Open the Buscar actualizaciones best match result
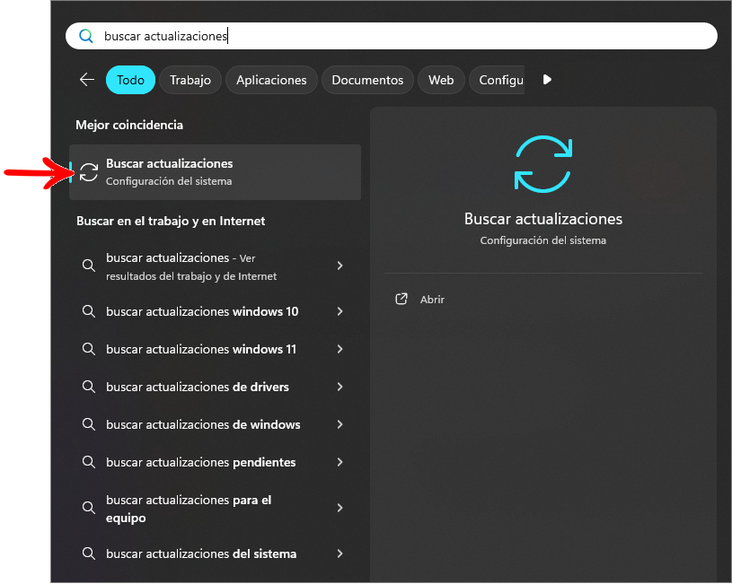The image size is (732, 584). coord(216,172)
